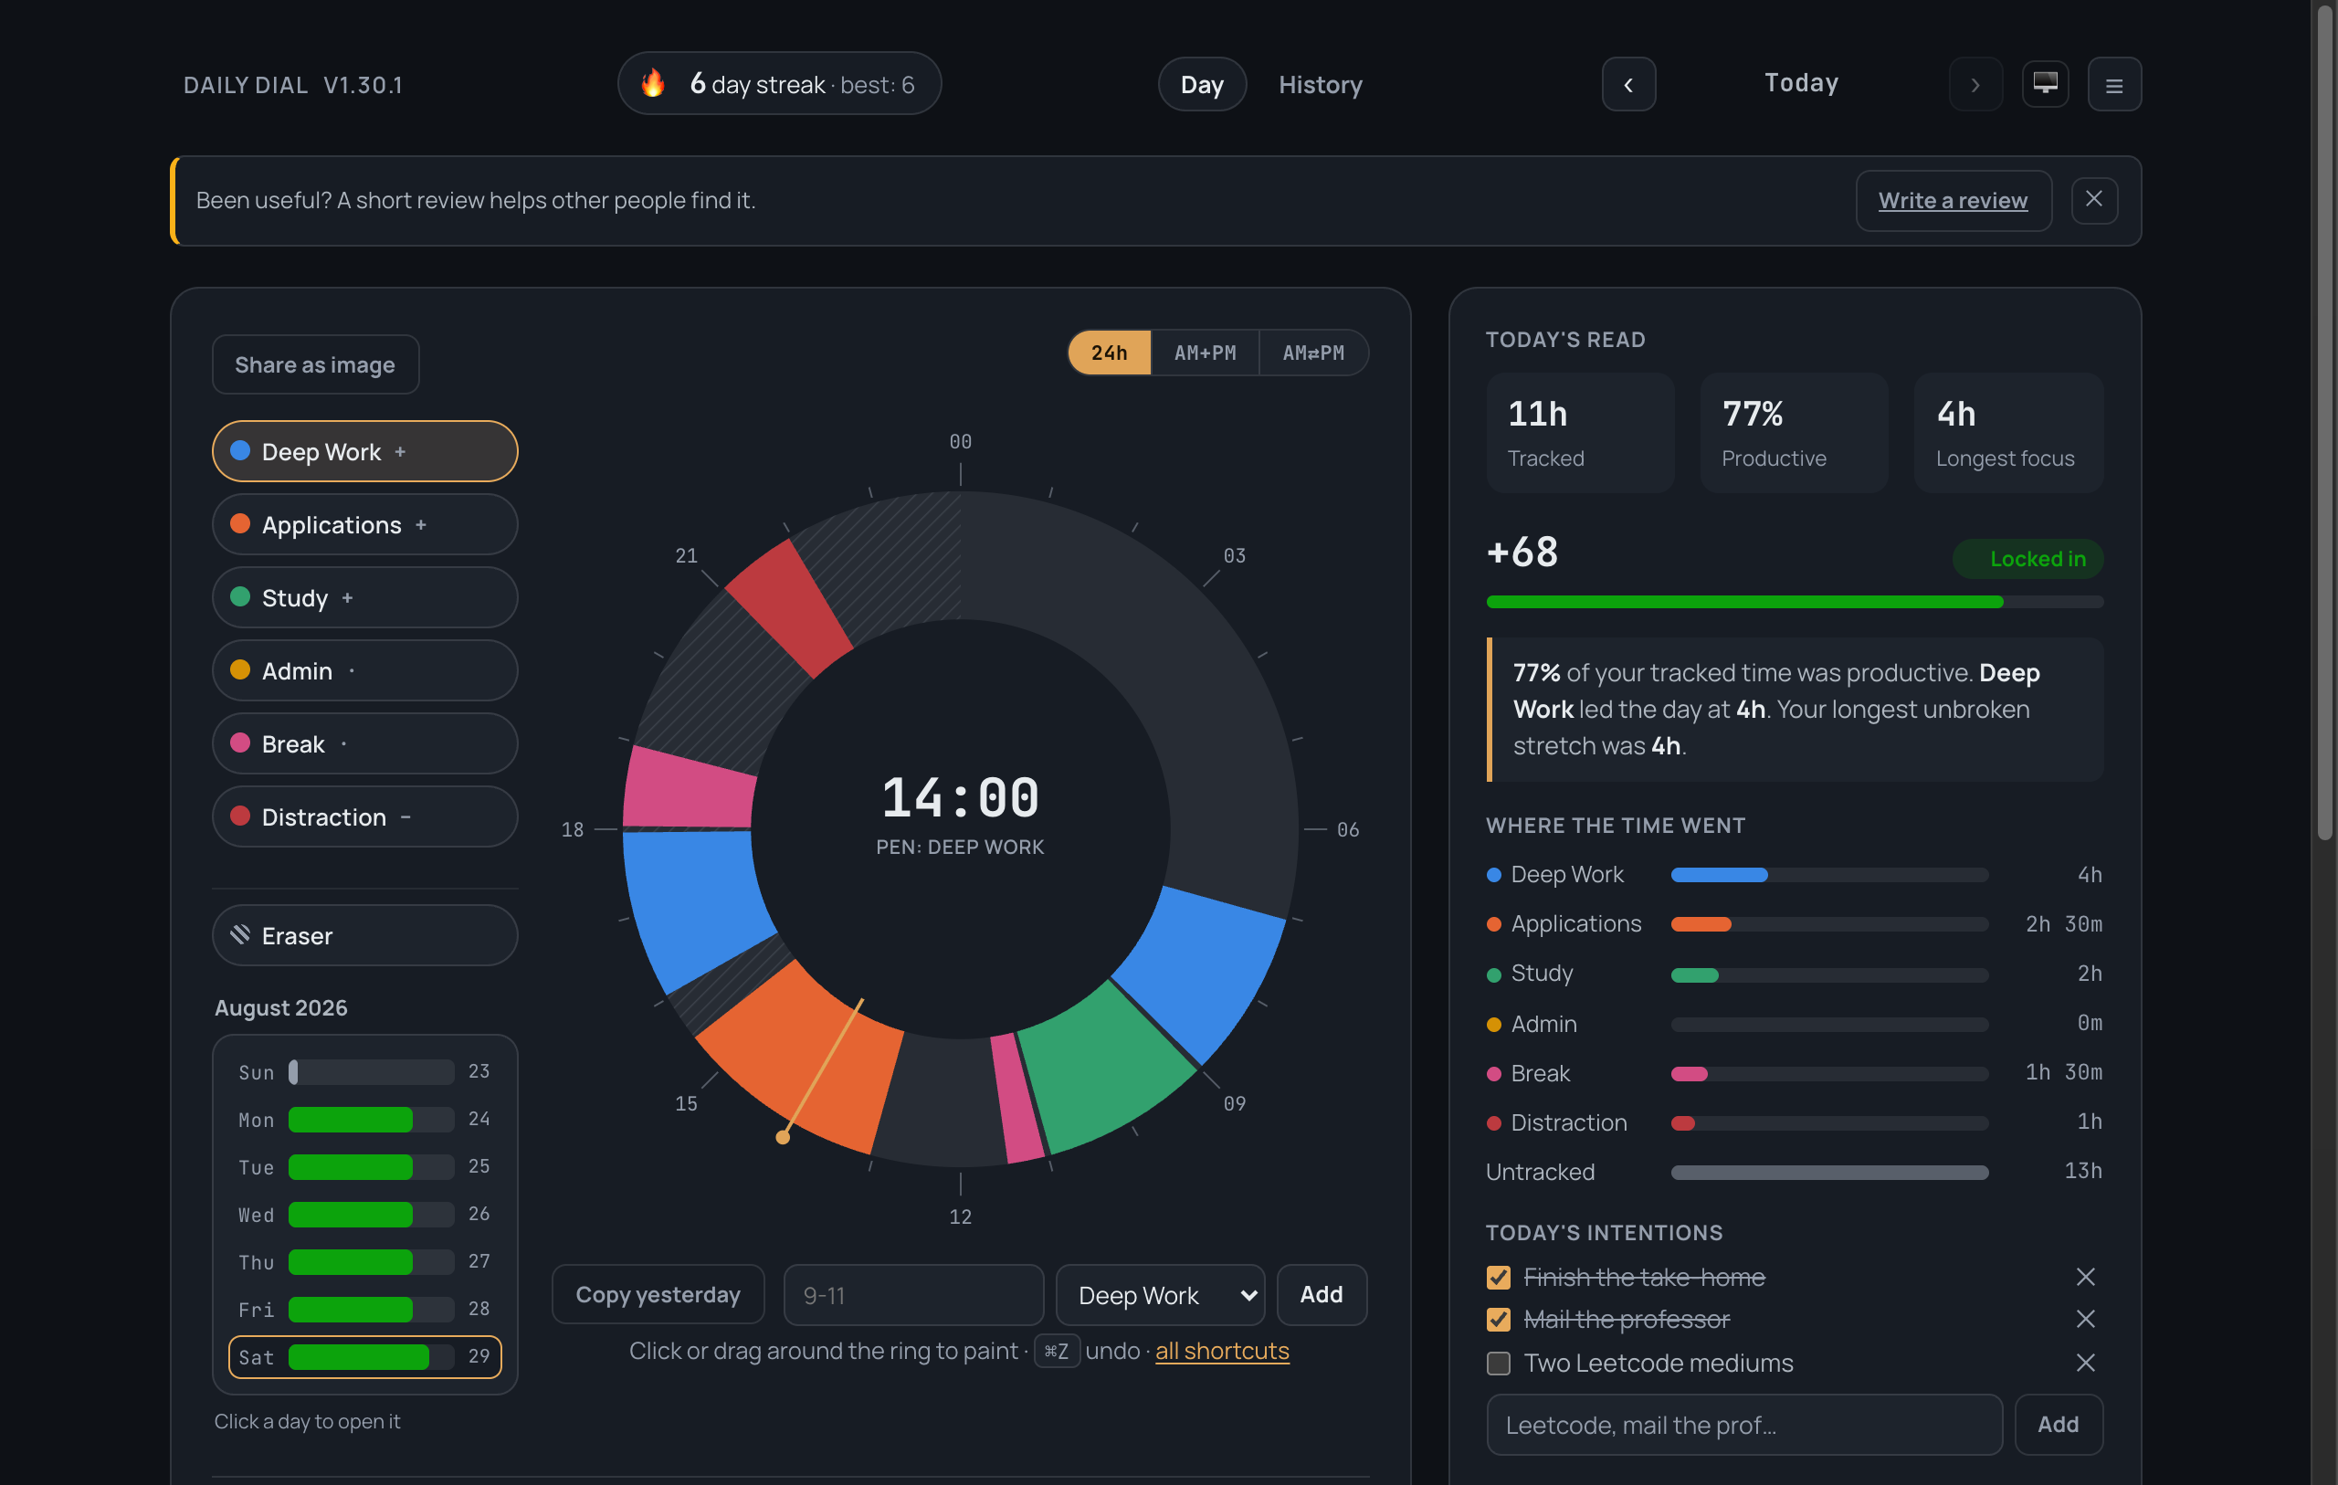Screen dimensions: 2338x1485
Task: Choose the Admin pen category
Action: coord(364,670)
